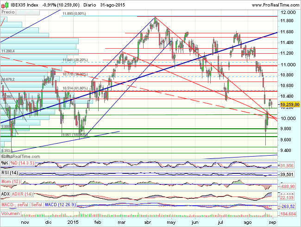Click the 9.353,6 low level label
This screenshot has height=227, width=301.
pyautogui.click(x=7, y=151)
